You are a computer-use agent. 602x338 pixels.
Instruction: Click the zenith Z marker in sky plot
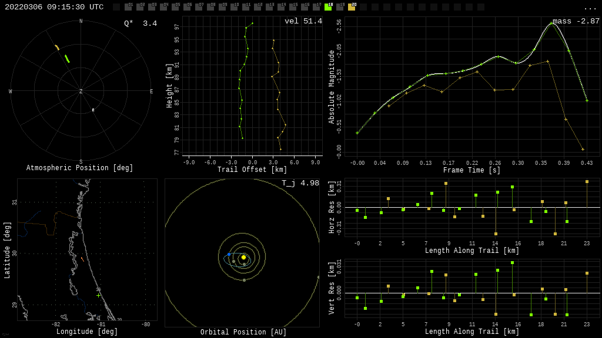coord(81,92)
